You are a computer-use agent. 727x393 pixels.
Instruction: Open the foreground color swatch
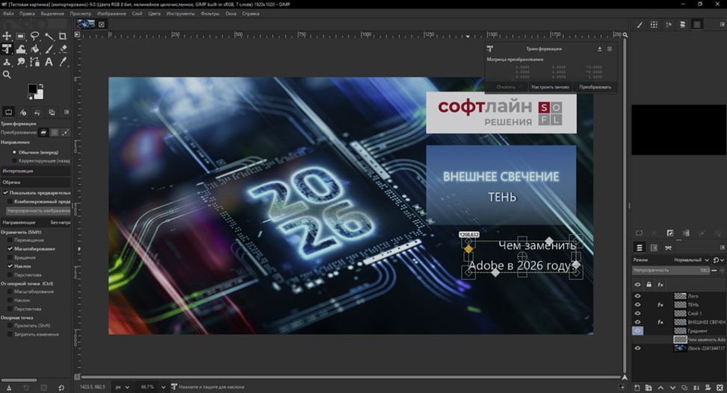coord(32,89)
